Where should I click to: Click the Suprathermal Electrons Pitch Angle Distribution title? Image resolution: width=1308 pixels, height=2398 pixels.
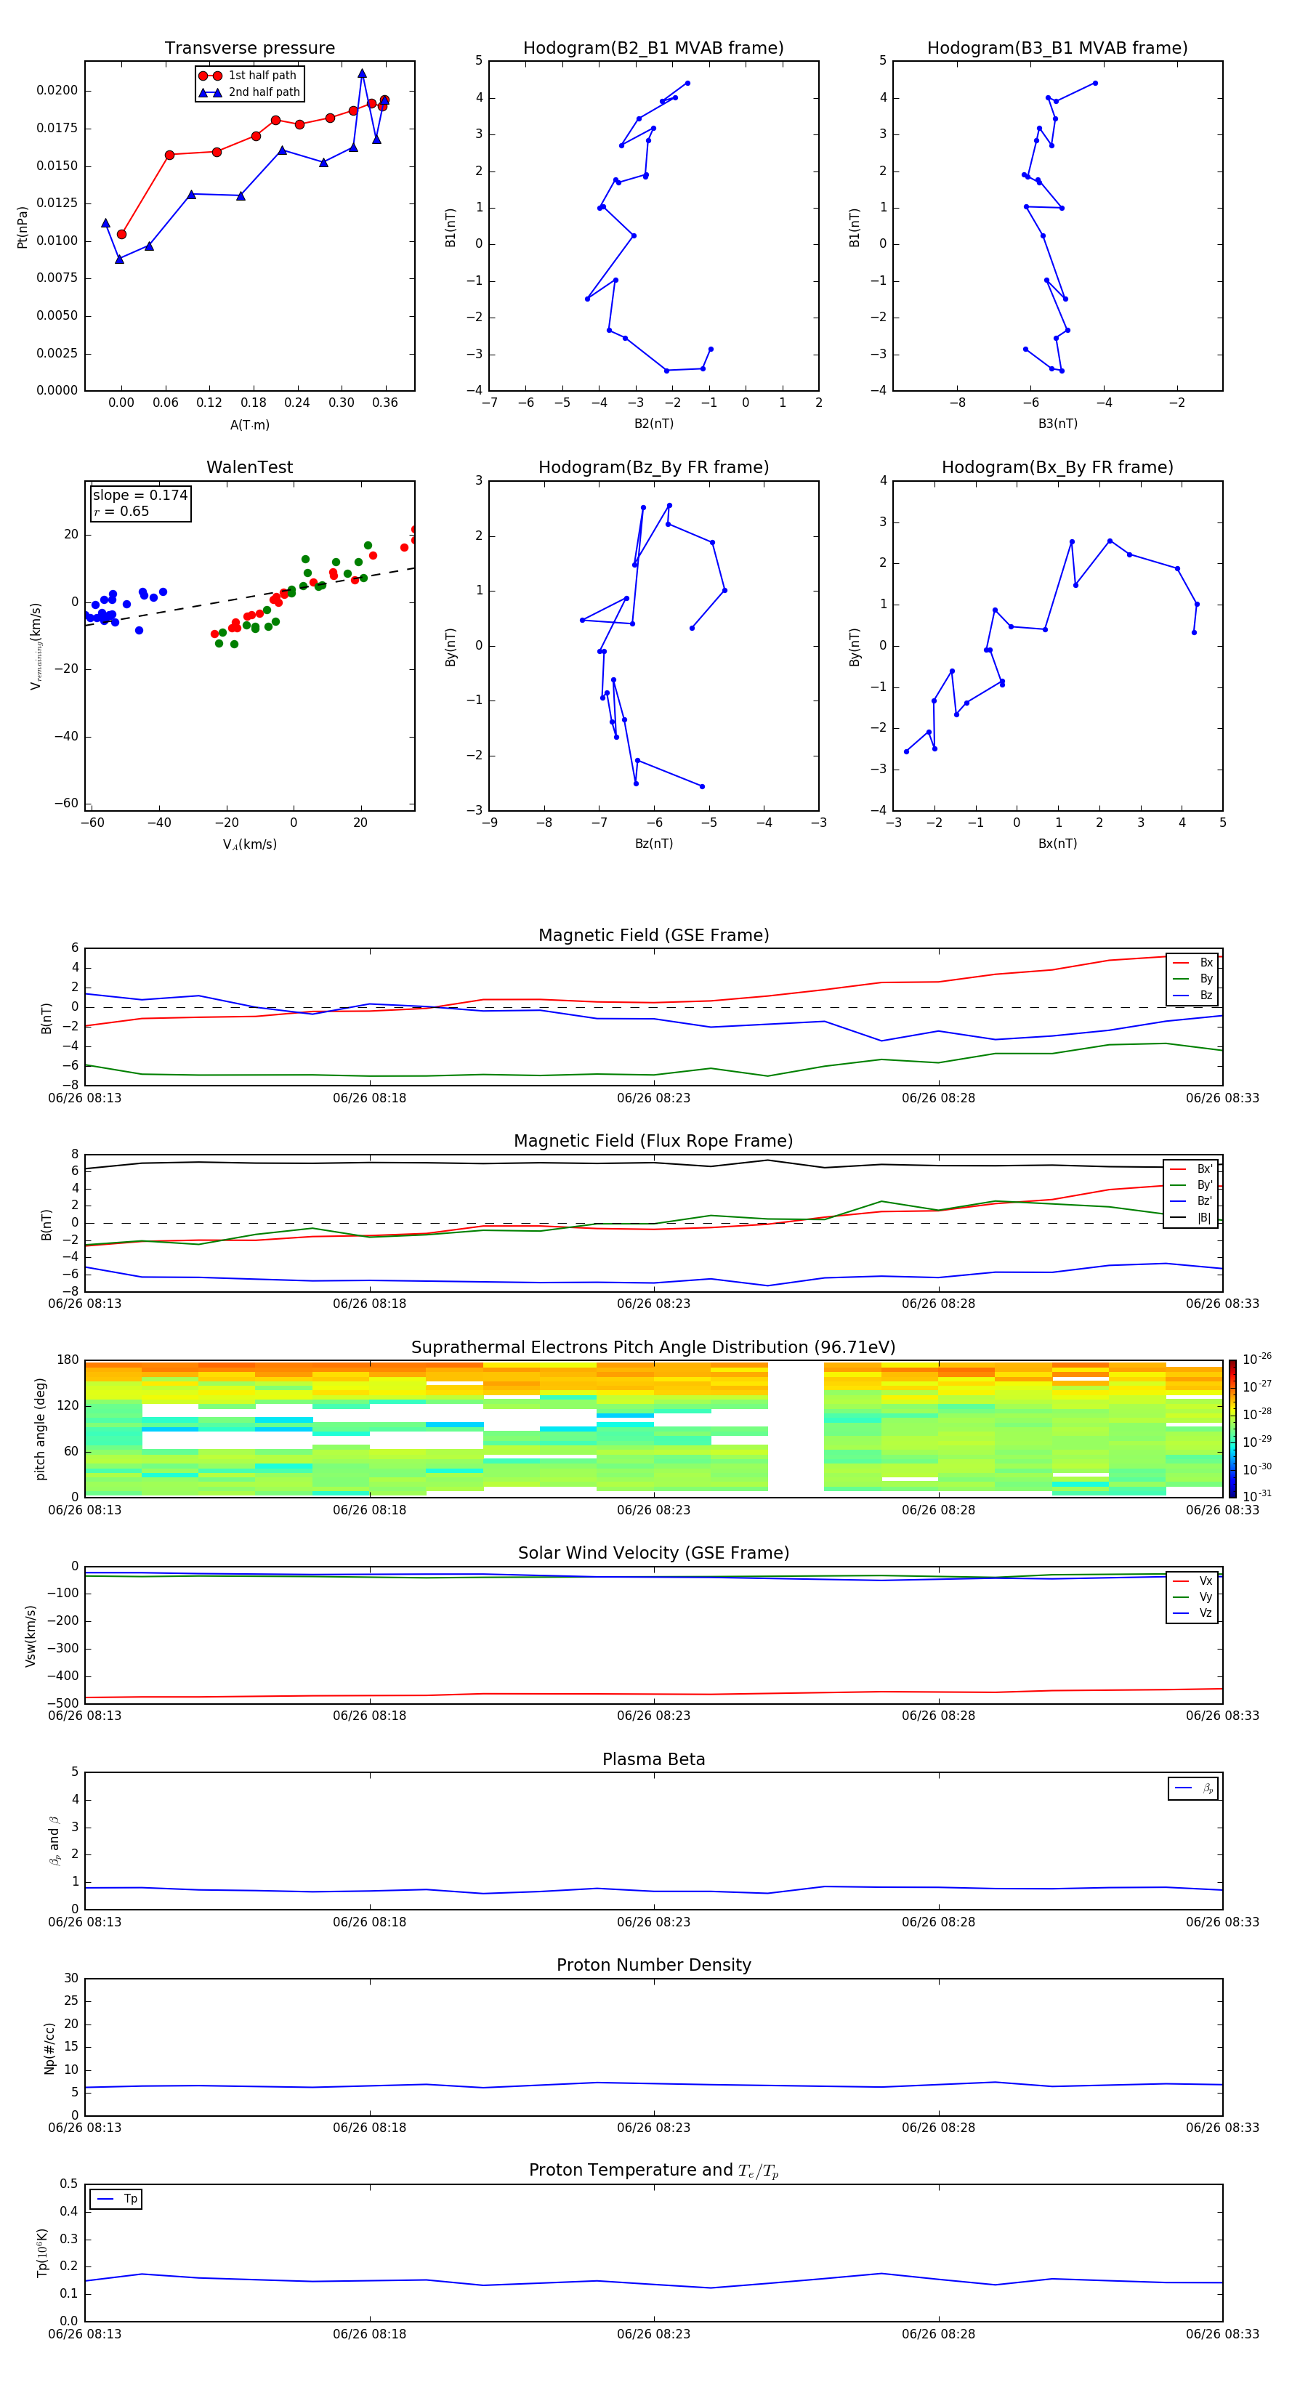point(653,1347)
